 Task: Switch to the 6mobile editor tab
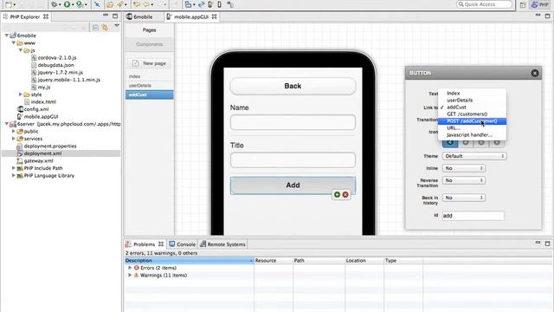(143, 16)
